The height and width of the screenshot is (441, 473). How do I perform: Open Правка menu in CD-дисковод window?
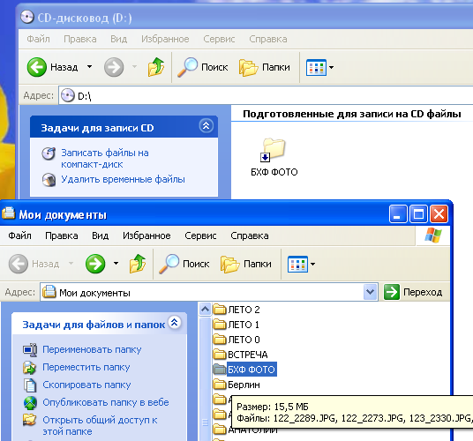[80, 39]
